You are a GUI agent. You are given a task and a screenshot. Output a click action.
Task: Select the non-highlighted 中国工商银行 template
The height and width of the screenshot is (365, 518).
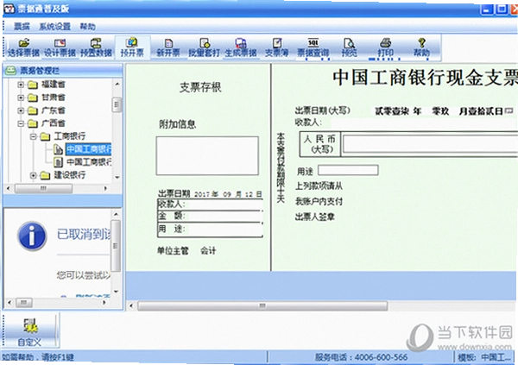89,162
